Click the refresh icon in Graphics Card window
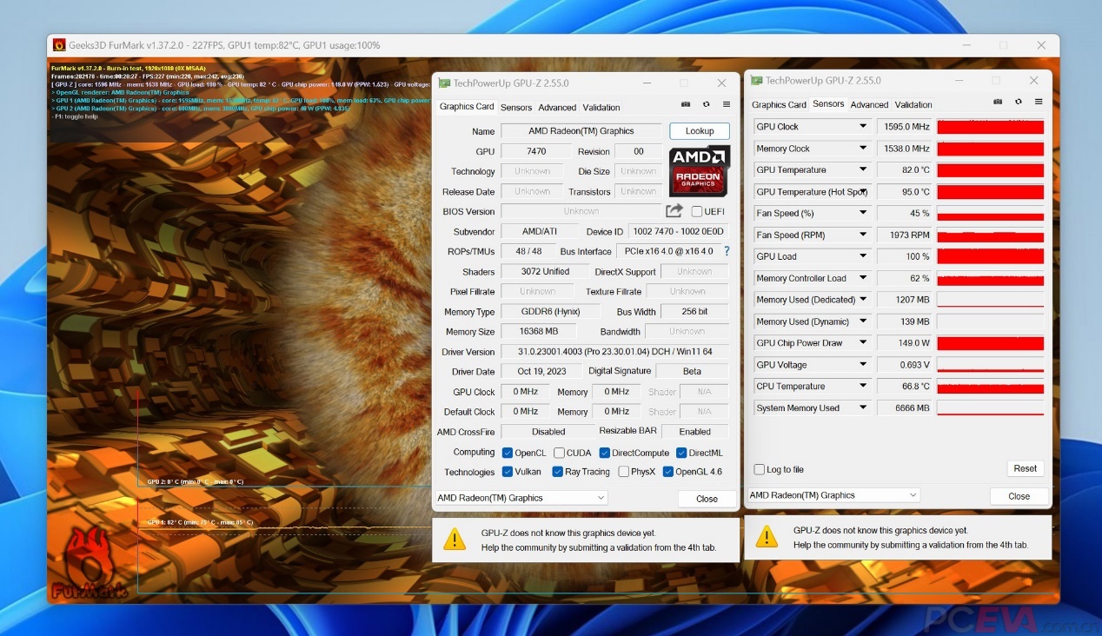 click(x=706, y=104)
